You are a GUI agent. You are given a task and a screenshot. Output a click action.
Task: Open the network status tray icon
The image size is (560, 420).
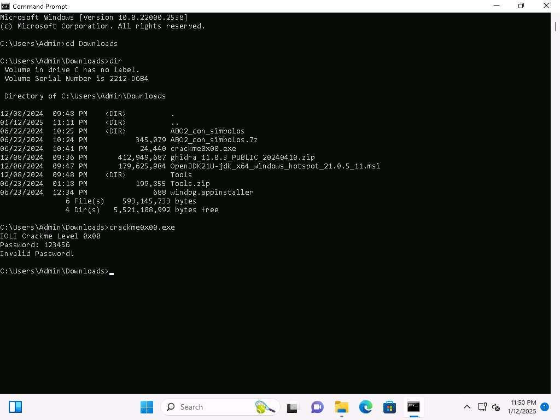coord(482,407)
